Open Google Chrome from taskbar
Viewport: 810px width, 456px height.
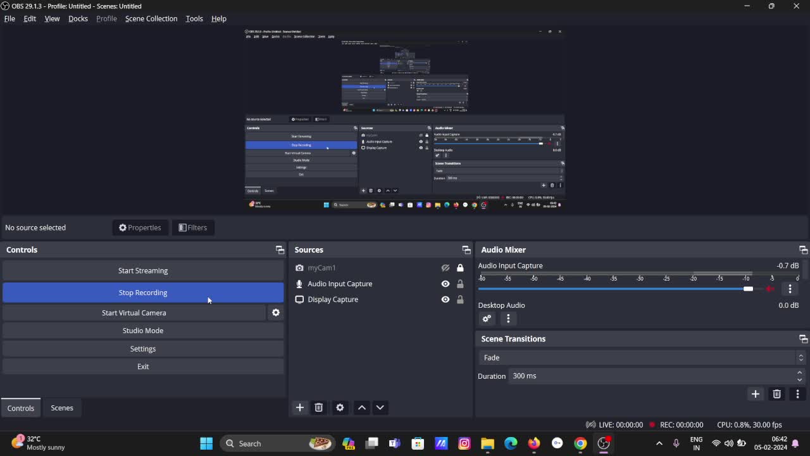tap(580, 443)
